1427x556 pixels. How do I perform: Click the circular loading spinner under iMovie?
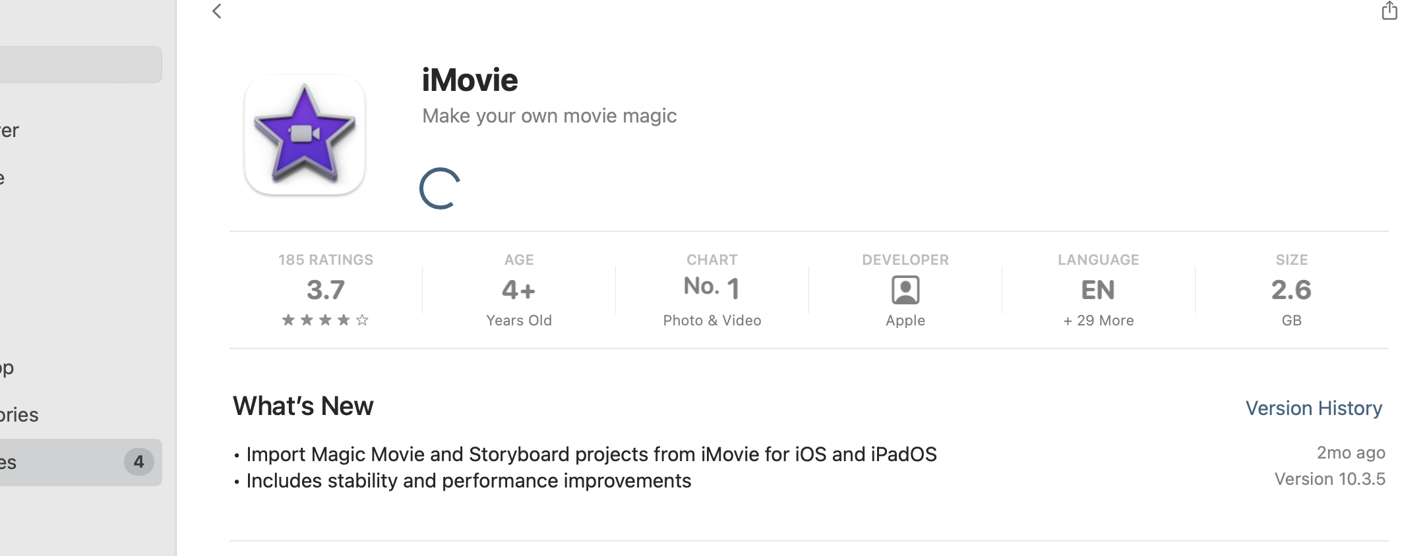pos(440,188)
